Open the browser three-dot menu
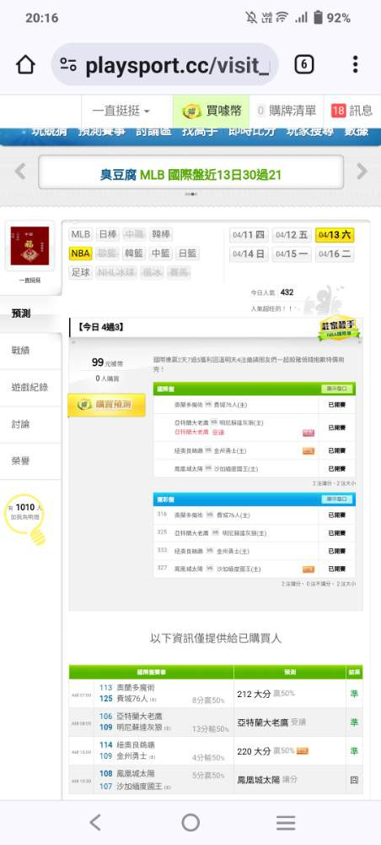381x845 pixels. (x=355, y=65)
